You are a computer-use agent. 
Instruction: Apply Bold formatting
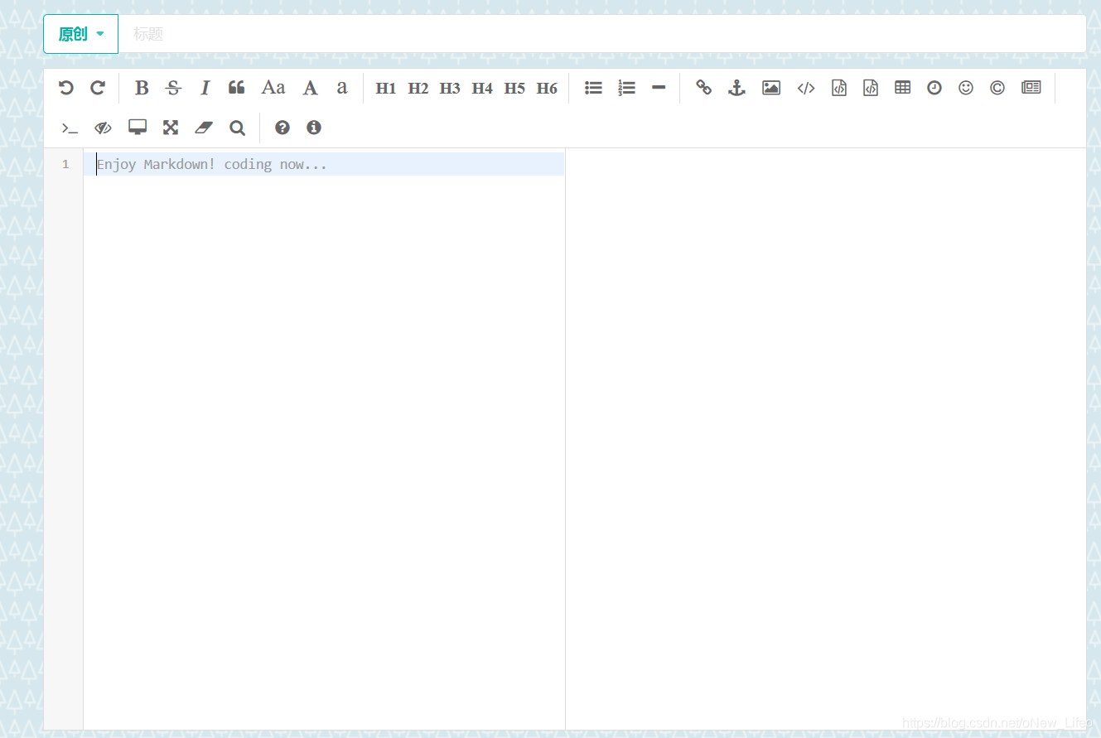pyautogui.click(x=142, y=88)
